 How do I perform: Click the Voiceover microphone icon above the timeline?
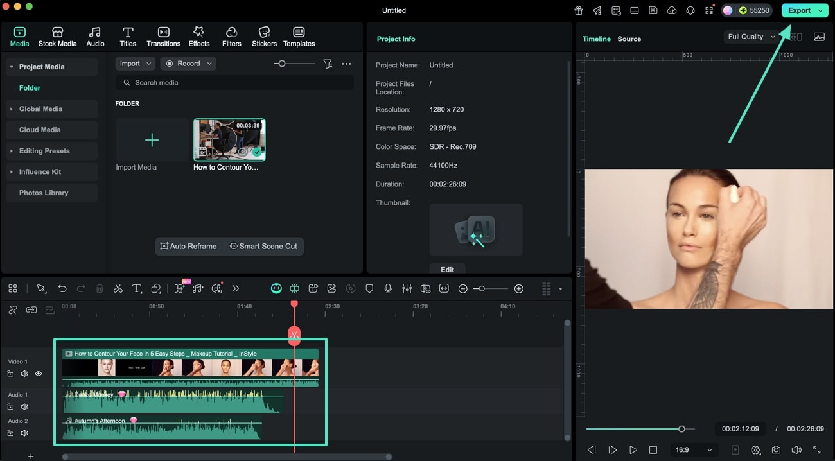(x=388, y=288)
